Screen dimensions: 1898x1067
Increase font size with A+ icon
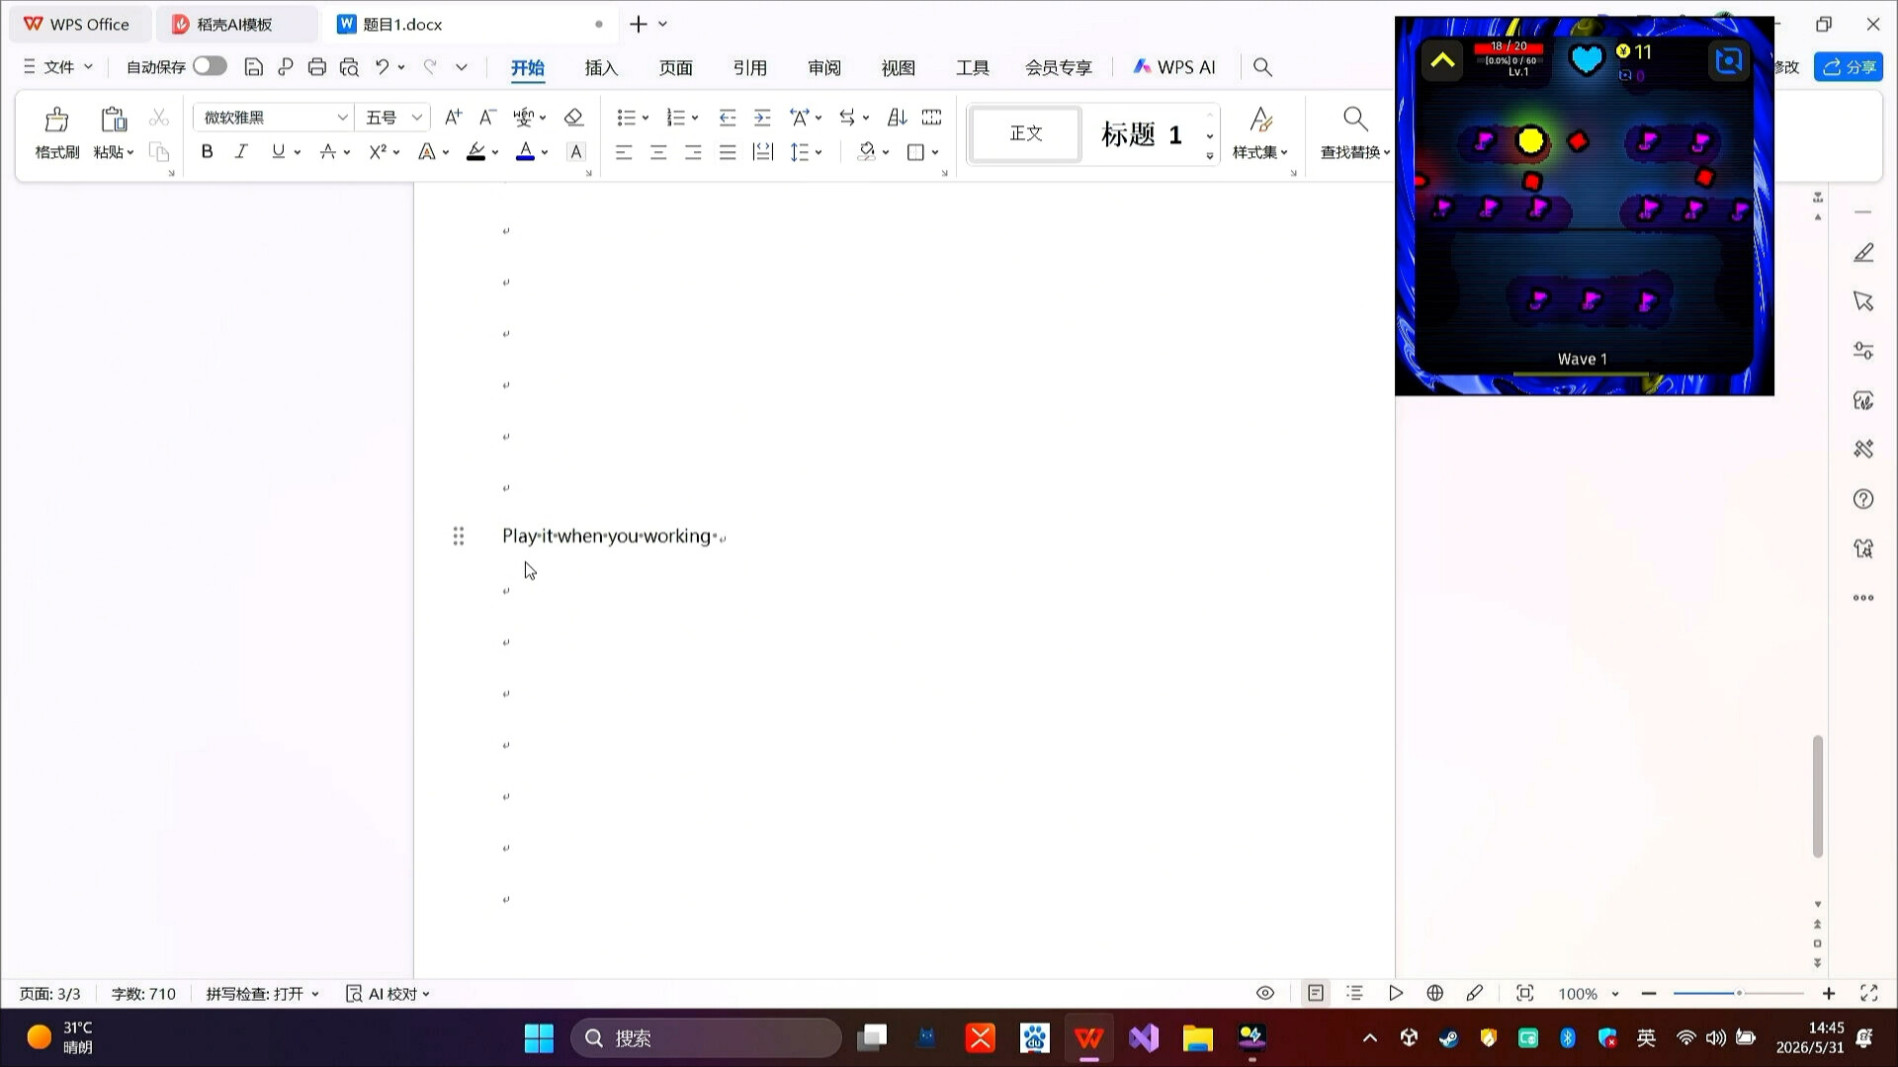point(453,118)
